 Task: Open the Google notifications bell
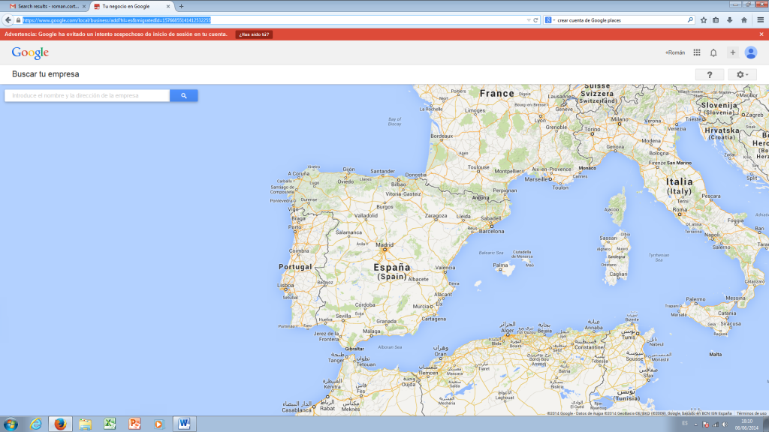[x=713, y=52]
